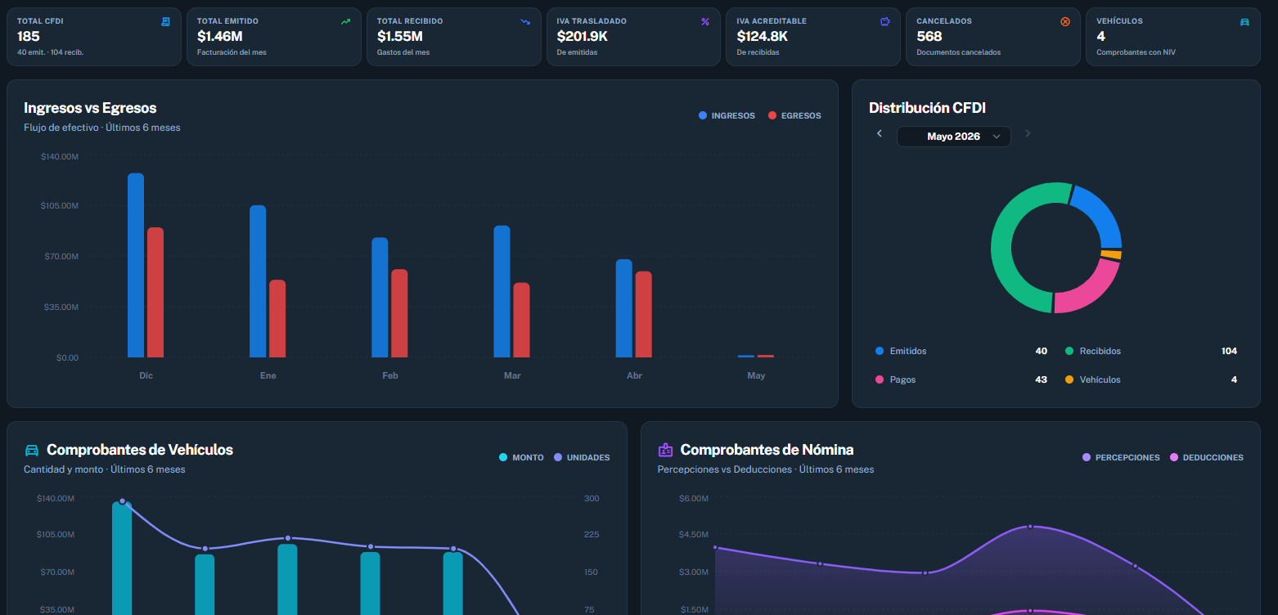Click the ID badge icon beside Comprobantes de Nómina

point(665,450)
